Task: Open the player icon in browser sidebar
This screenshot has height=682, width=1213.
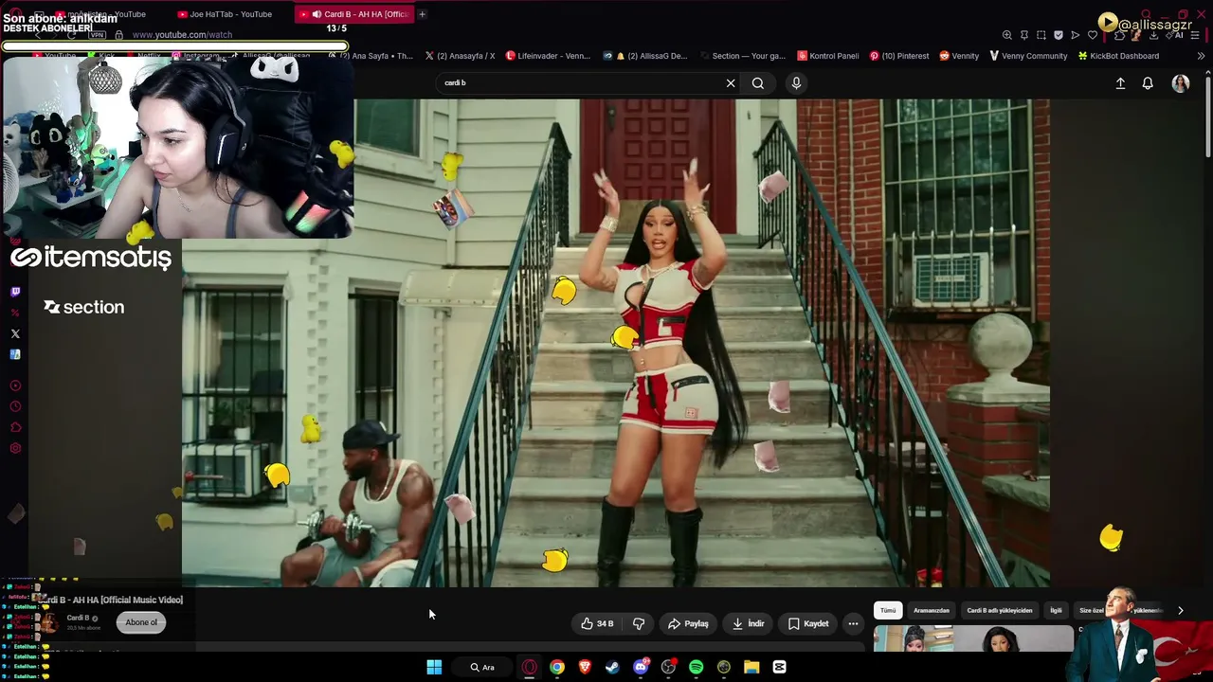Action: click(15, 386)
